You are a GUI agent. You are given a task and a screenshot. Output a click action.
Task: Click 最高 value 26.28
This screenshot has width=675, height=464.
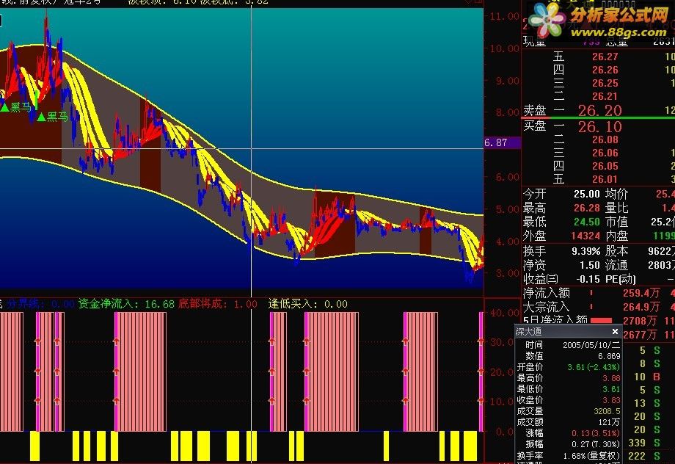tap(587, 208)
